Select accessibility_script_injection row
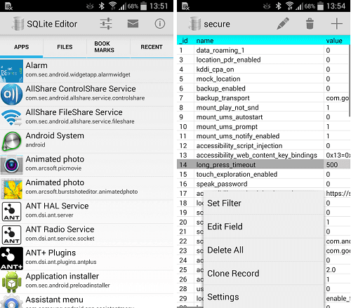The width and height of the screenshot is (351, 308). 263,146
